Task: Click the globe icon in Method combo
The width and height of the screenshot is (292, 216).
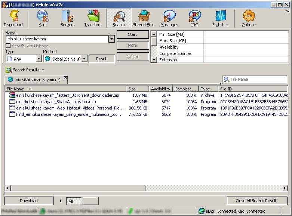Action: coord(47,59)
